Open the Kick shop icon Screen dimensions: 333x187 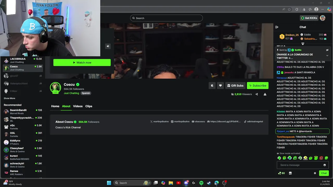coord(290,173)
